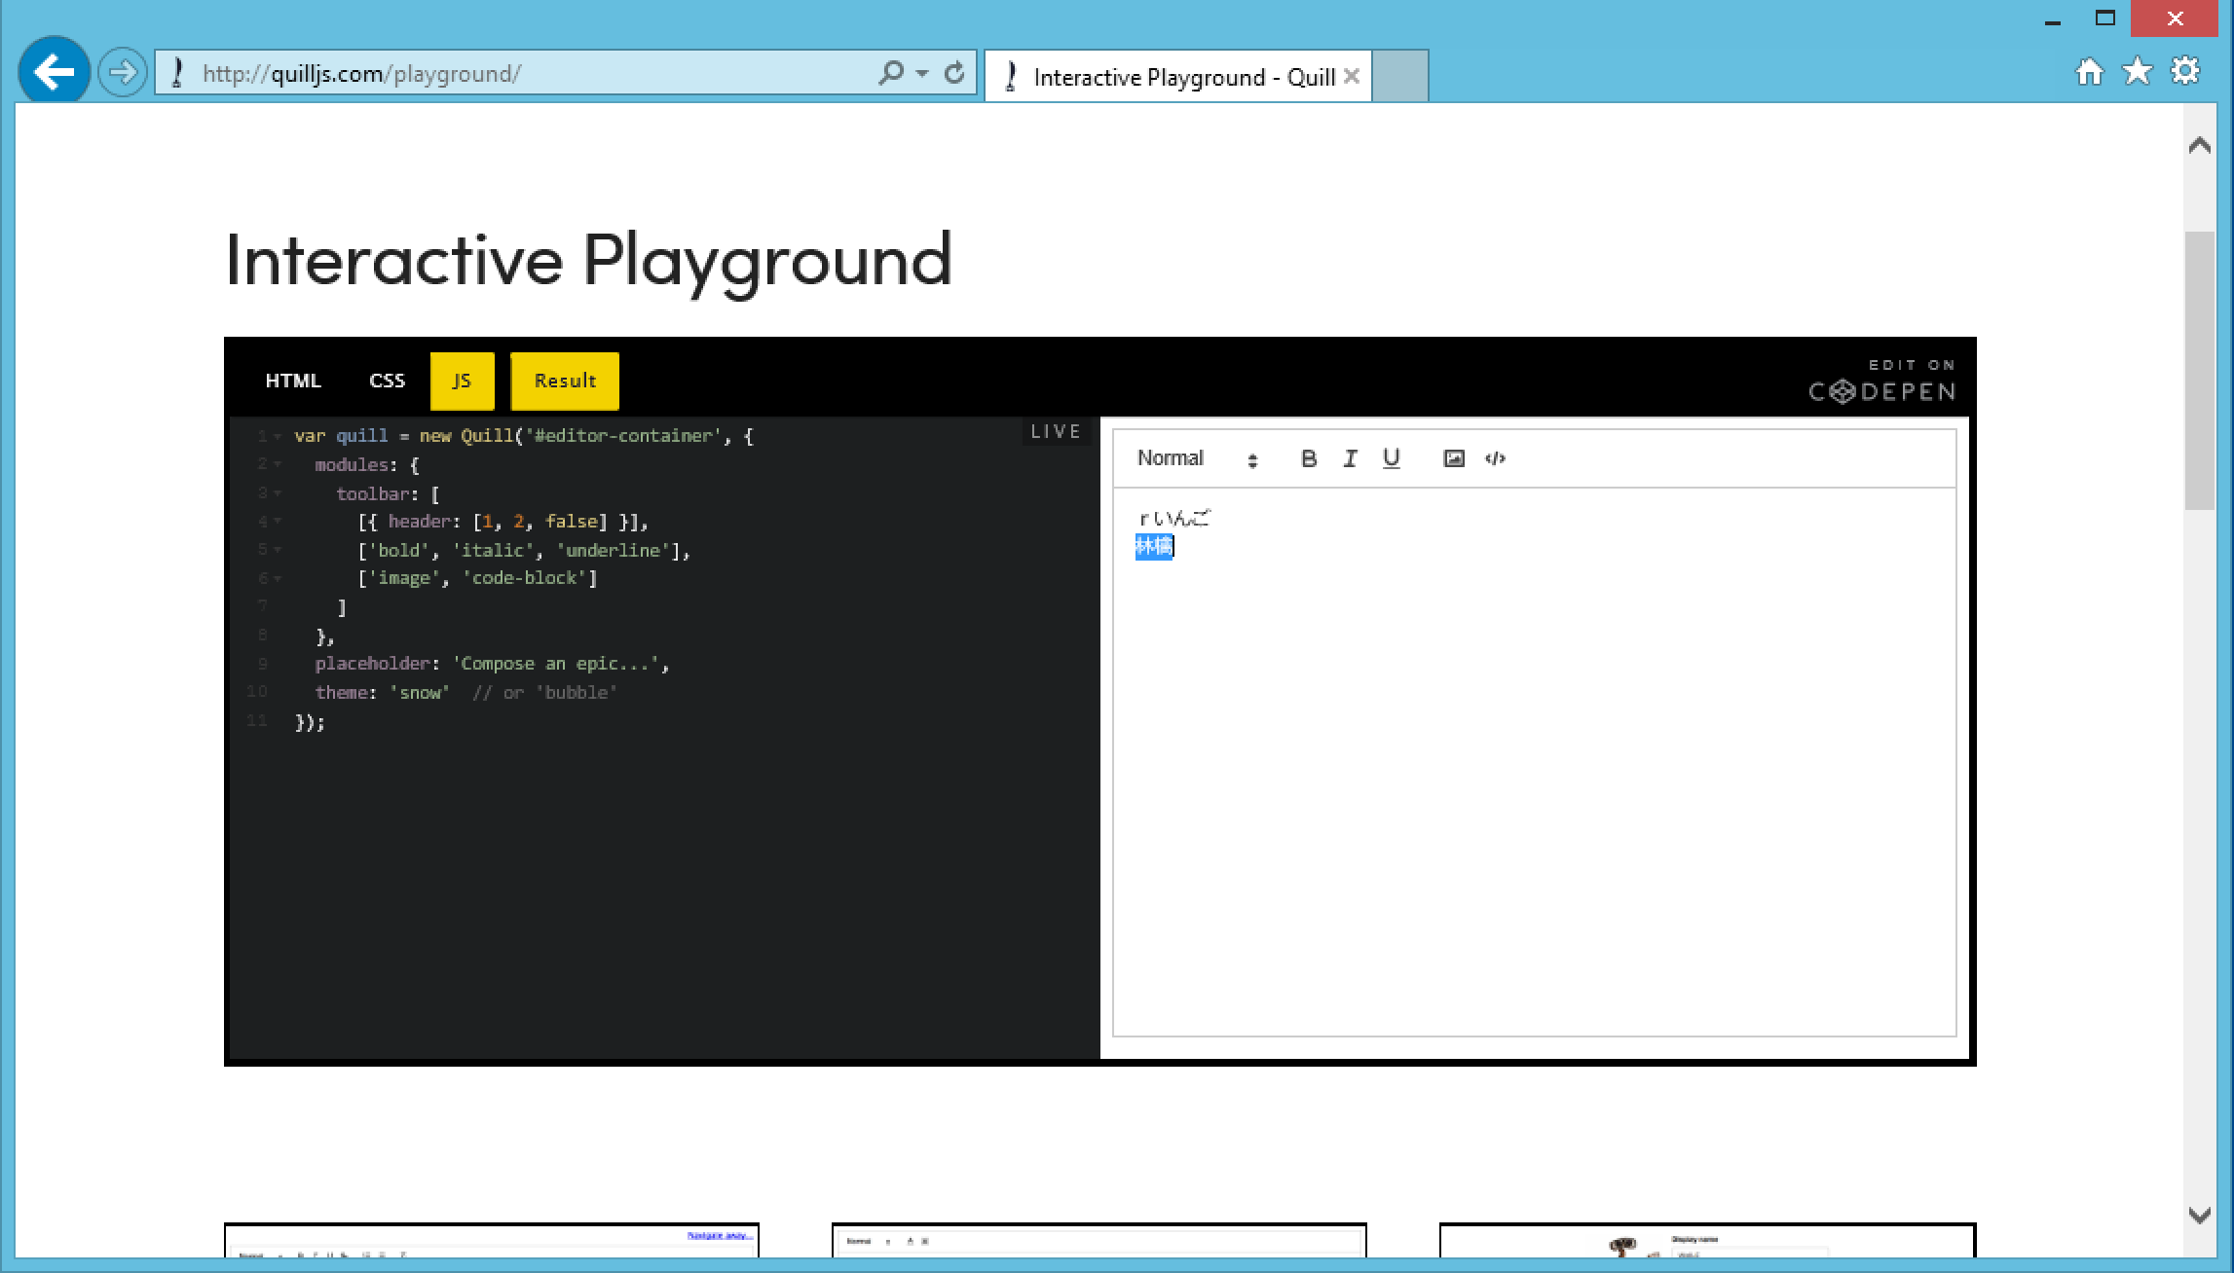Viewport: 2234px width, 1273px height.
Task: Open the Normal header dropdown in Quill toolbar
Action: click(x=1197, y=458)
